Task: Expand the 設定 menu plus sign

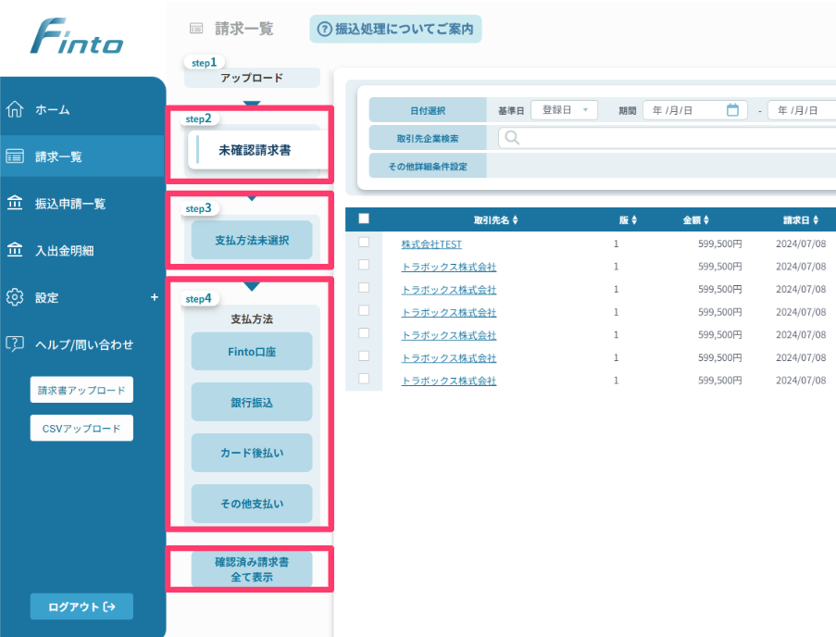Action: point(154,297)
